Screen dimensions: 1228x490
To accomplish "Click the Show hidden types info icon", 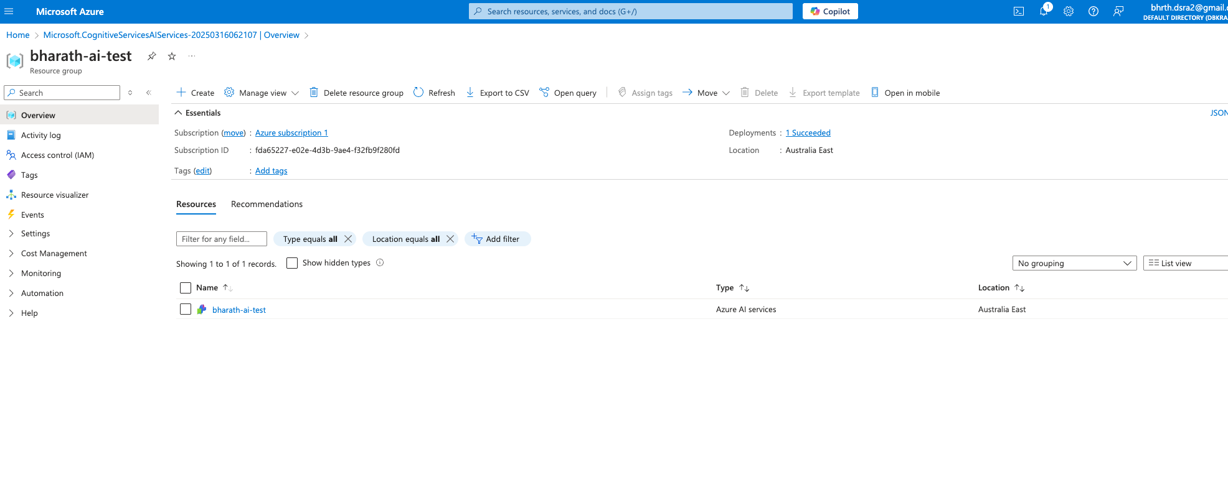I will pyautogui.click(x=380, y=262).
